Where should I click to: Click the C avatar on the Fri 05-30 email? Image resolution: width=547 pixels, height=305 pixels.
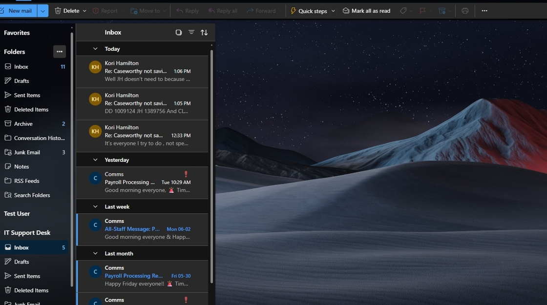(95, 271)
